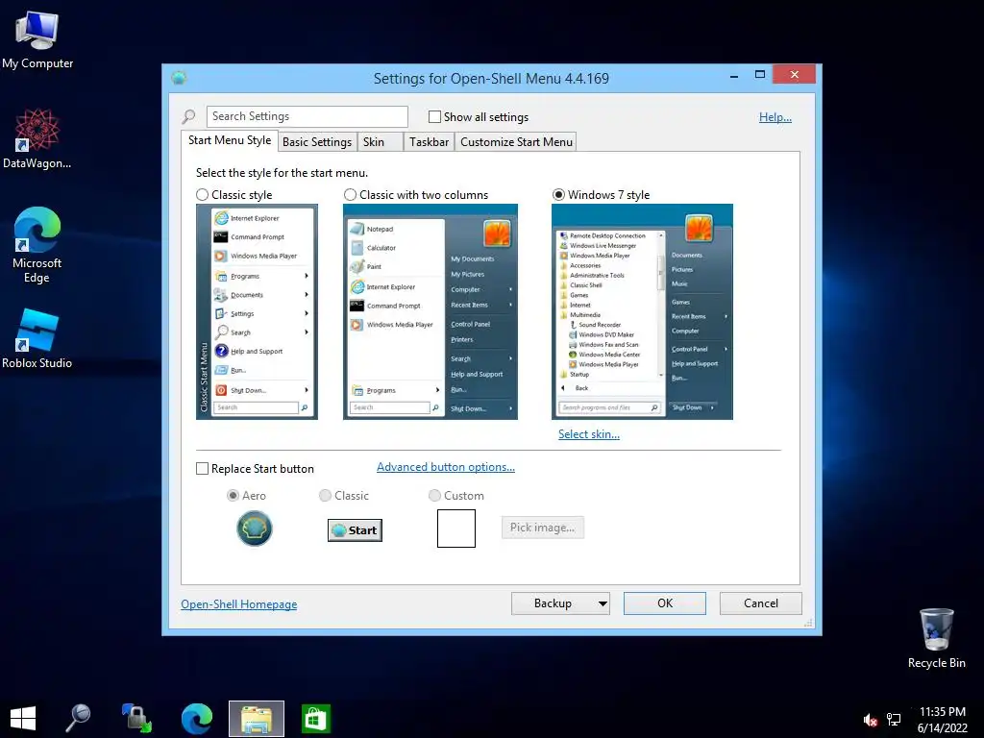Switch to the Start Menu Style tab
Viewport: 984px width, 738px height.
tap(230, 140)
